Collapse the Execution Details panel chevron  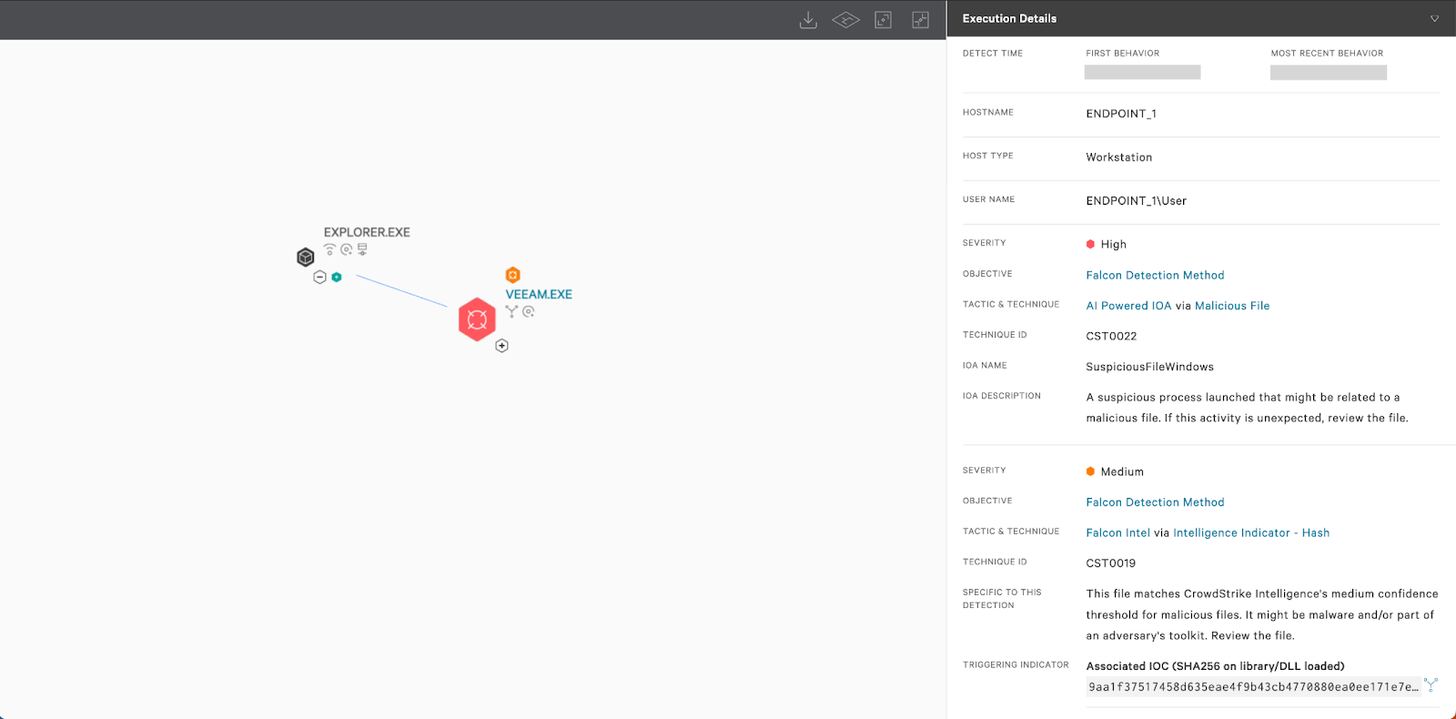click(x=1434, y=18)
